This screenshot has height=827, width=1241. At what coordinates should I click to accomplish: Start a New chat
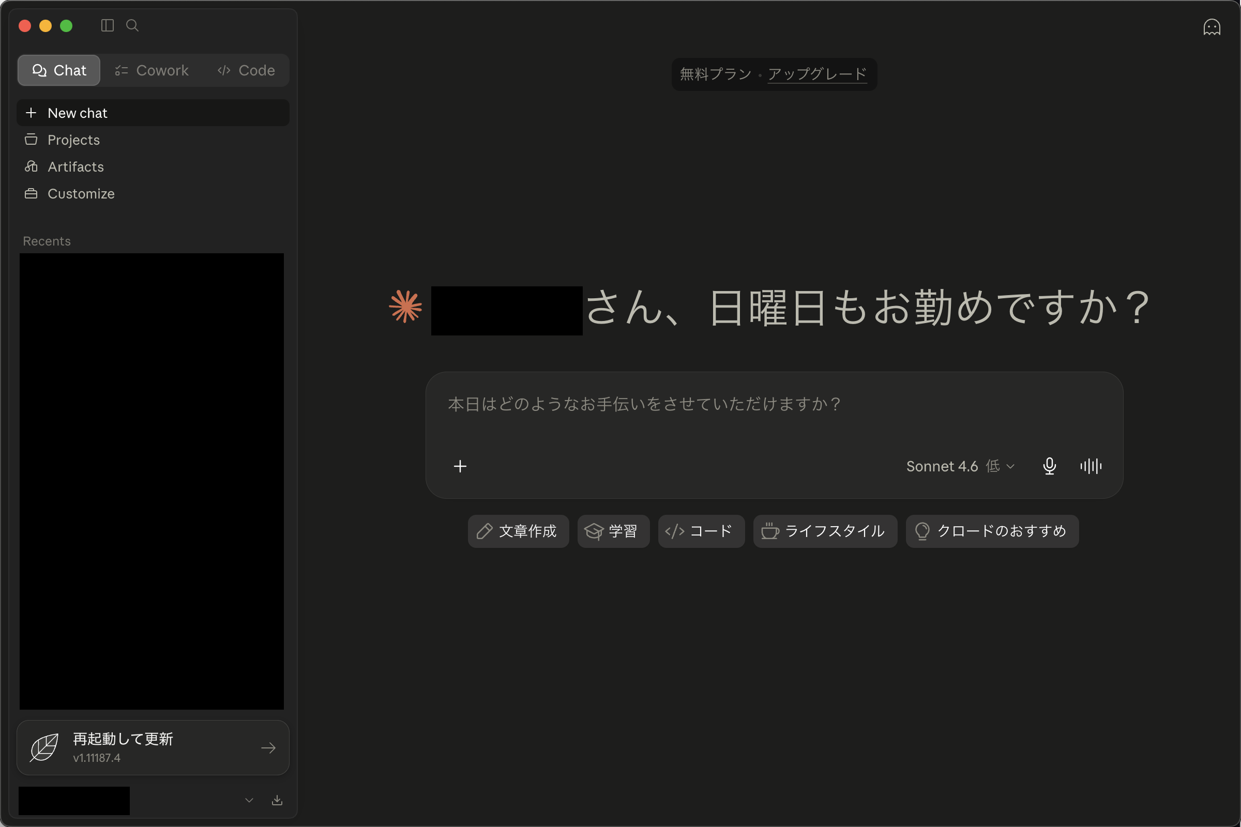tap(153, 113)
